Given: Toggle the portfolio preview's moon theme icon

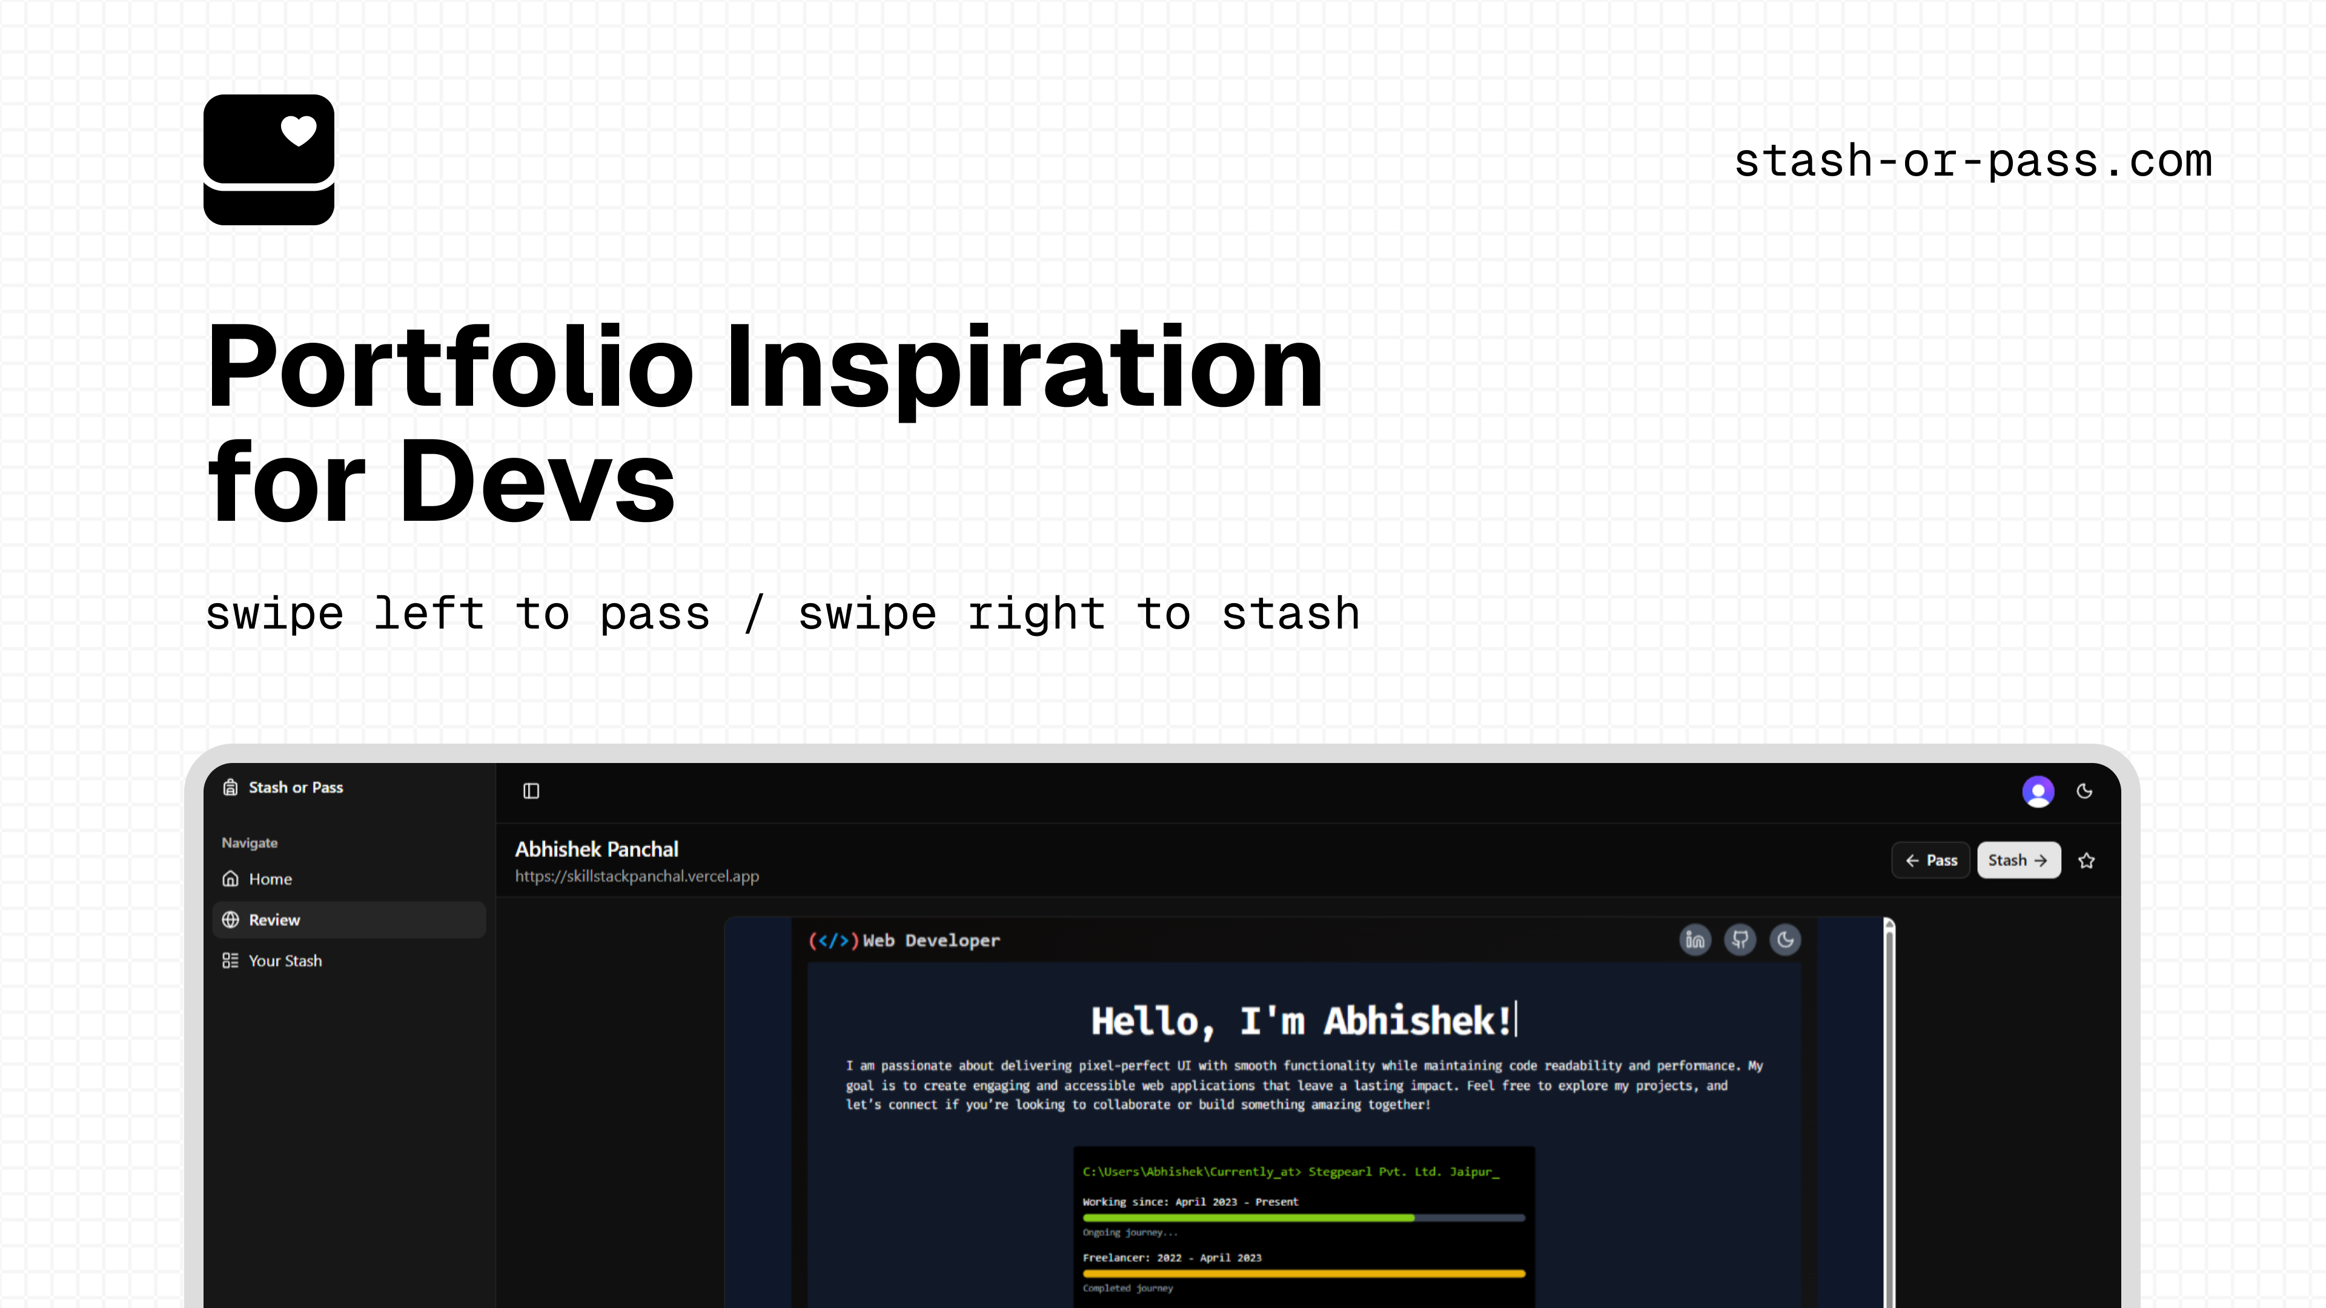Looking at the screenshot, I should point(1785,940).
